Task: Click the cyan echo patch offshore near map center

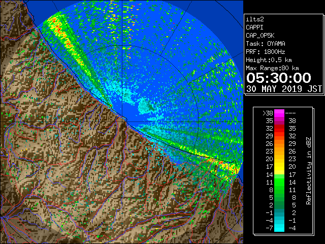Action: point(146,106)
